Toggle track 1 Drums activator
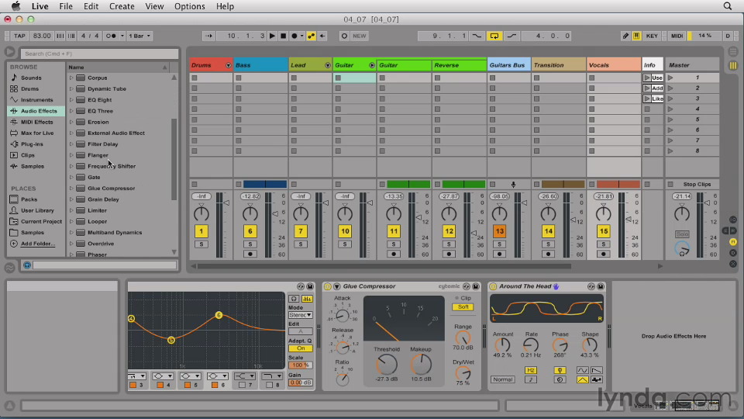Screen dimensions: 744x419 pos(201,231)
